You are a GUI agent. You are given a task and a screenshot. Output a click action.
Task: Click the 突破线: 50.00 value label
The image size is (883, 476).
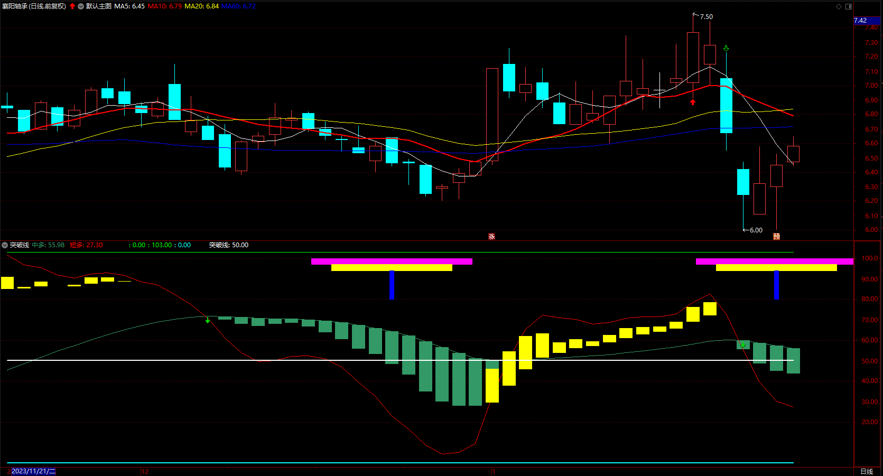229,245
